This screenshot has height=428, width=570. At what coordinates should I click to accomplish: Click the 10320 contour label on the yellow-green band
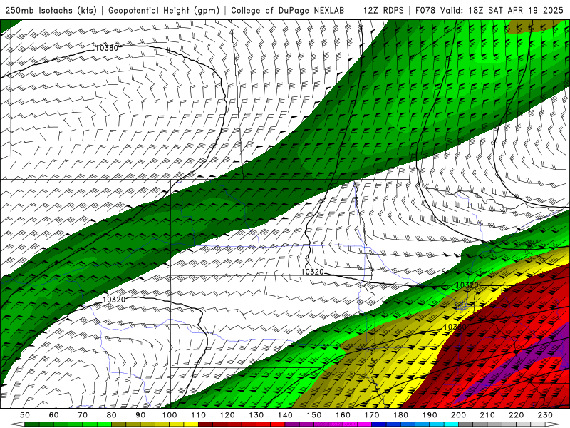467,285
